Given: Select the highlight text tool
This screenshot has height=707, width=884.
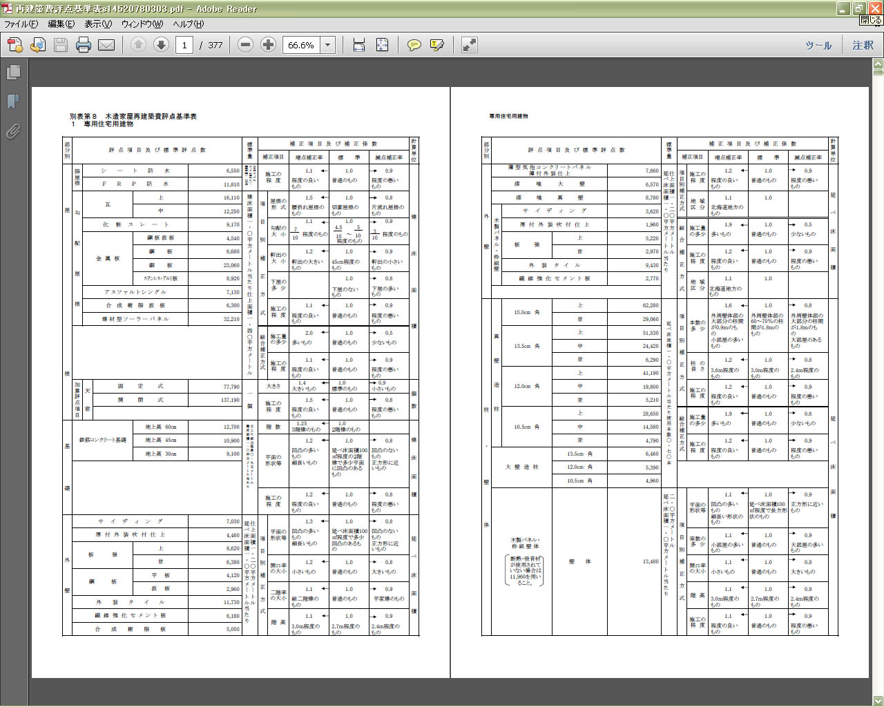Looking at the screenshot, I should pyautogui.click(x=437, y=45).
